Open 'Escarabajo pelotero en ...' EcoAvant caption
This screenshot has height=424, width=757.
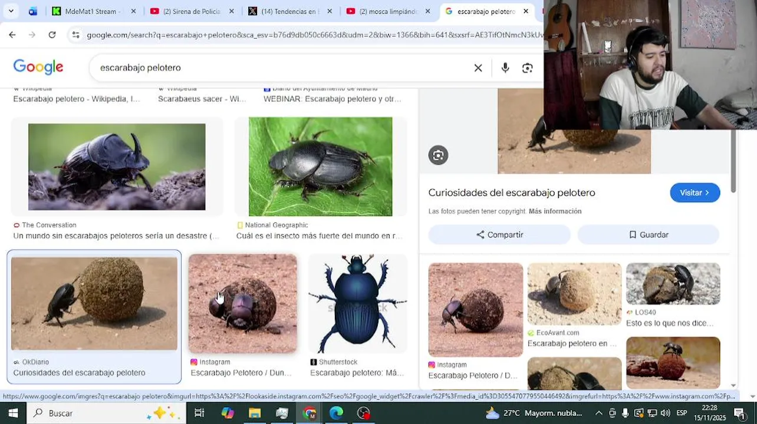pyautogui.click(x=572, y=343)
